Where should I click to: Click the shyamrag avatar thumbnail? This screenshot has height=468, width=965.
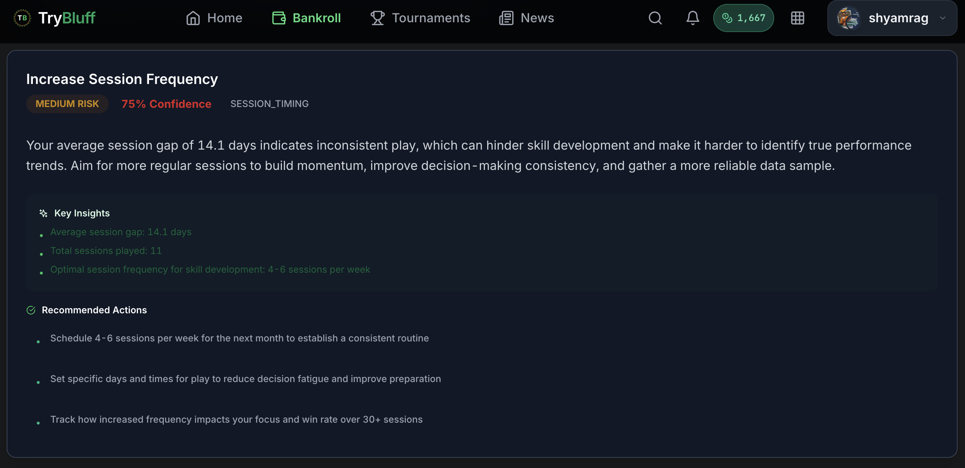click(849, 18)
